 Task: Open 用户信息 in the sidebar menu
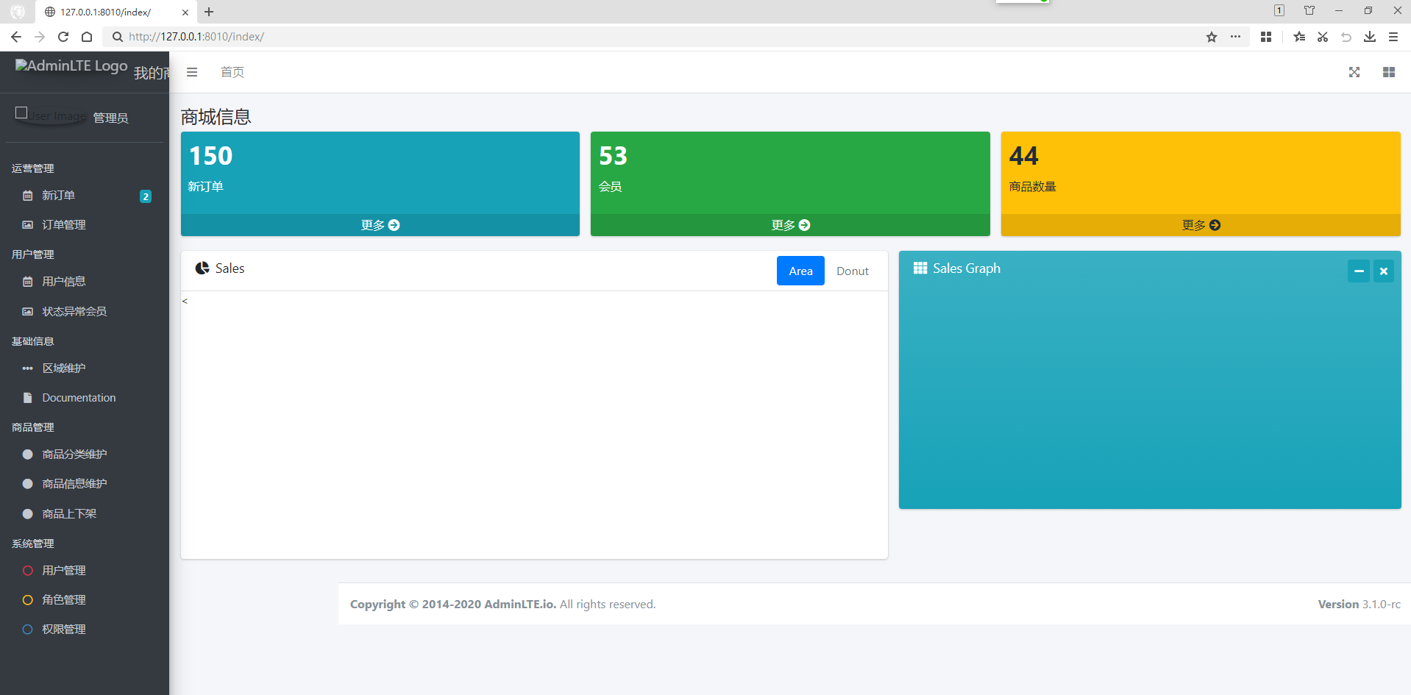tap(84, 282)
